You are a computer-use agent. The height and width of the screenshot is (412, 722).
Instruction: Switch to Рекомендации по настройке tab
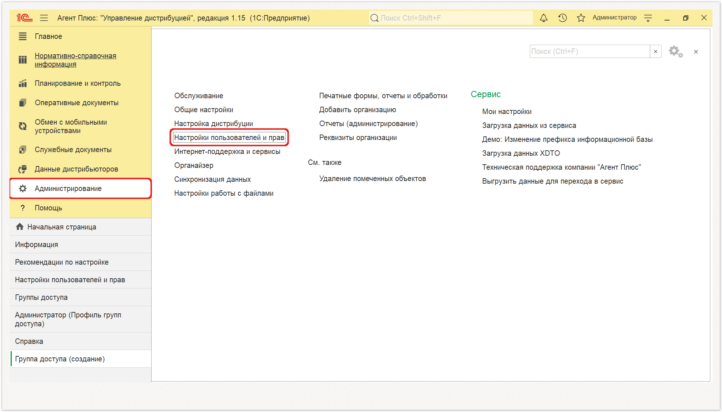pos(81,262)
